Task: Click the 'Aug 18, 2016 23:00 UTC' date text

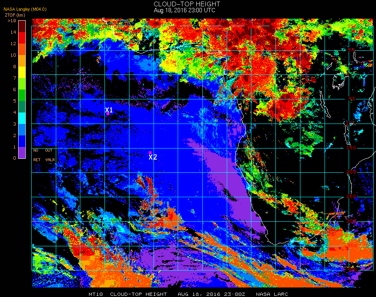Action: click(184, 10)
